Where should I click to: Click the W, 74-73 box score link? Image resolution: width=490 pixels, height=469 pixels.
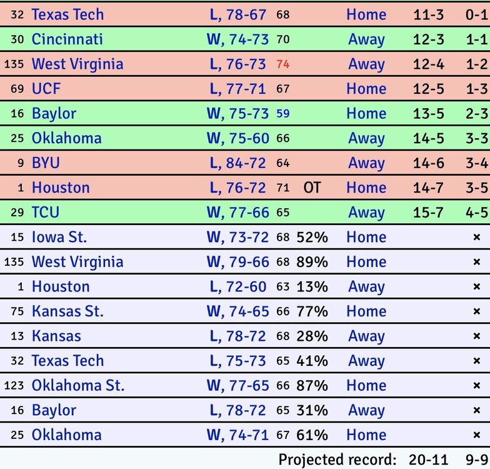(x=237, y=39)
